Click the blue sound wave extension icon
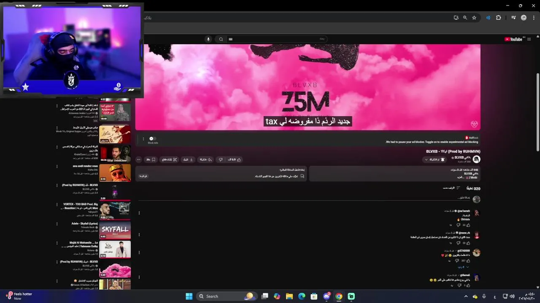 click(488, 18)
